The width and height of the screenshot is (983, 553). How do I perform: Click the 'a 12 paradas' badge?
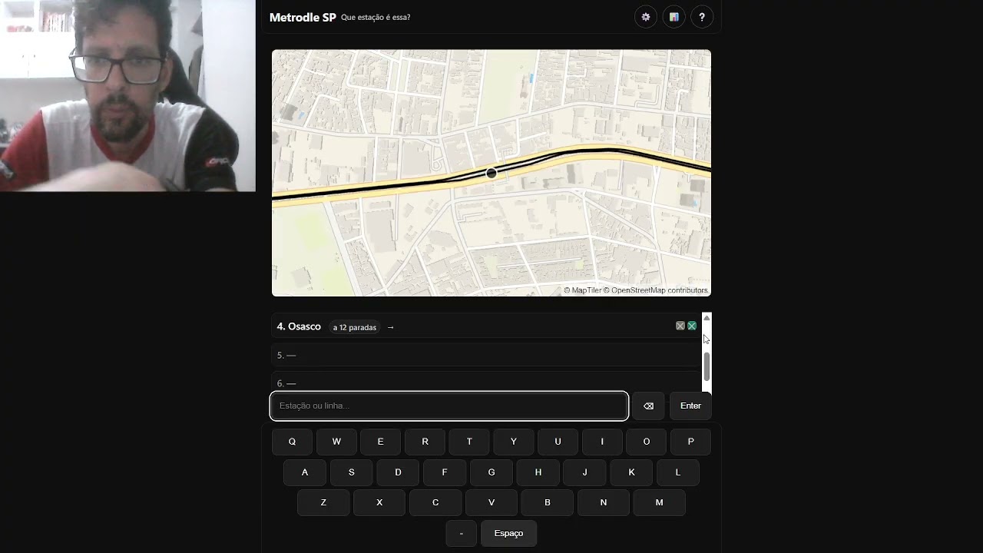pyautogui.click(x=355, y=327)
